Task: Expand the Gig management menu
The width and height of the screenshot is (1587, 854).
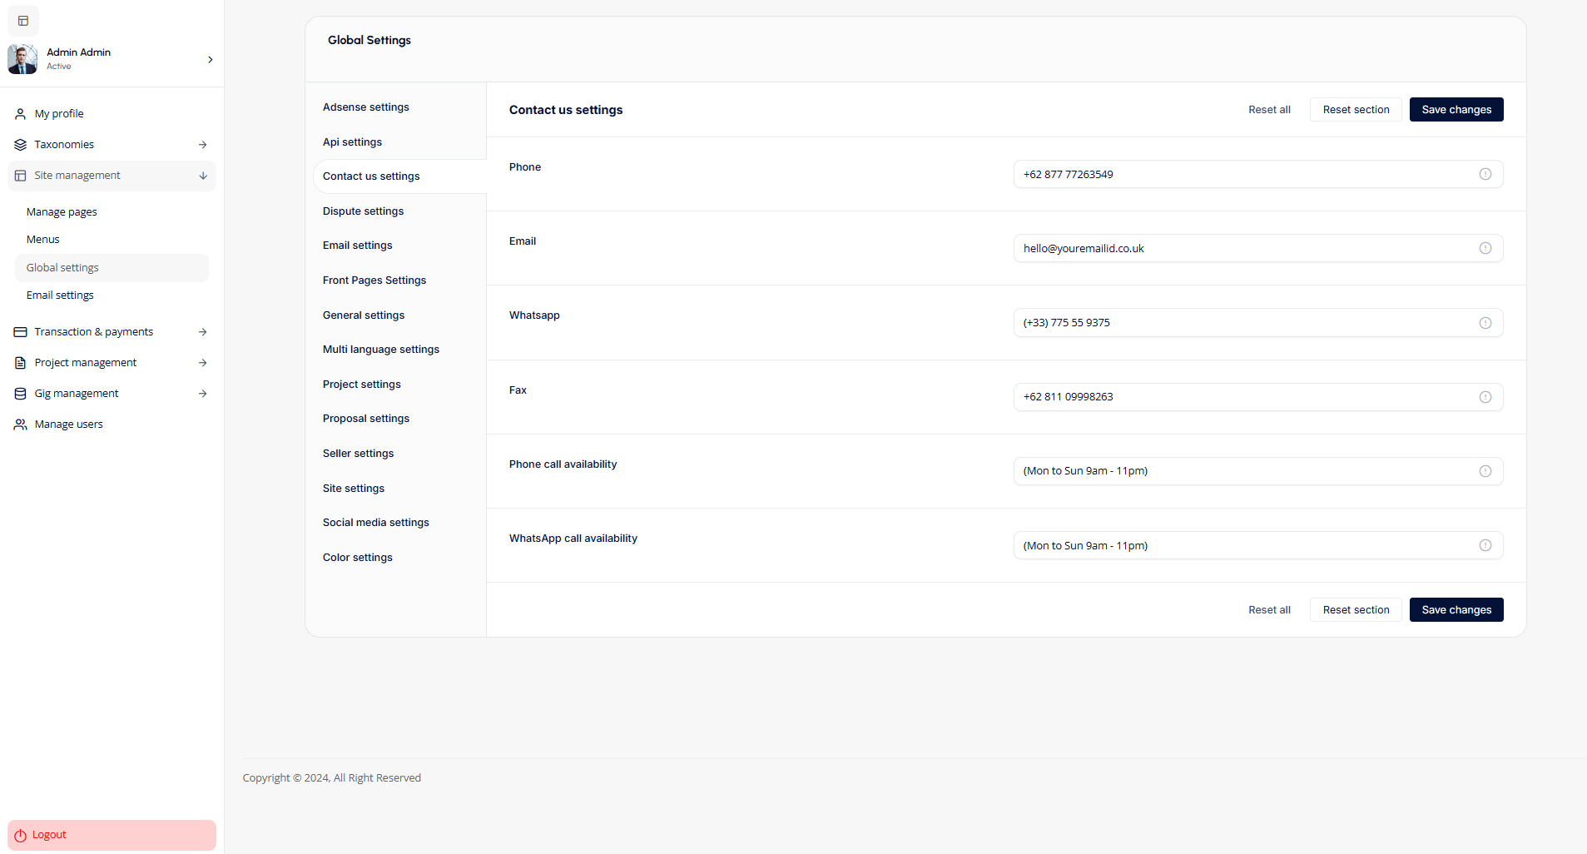Action: click(202, 394)
